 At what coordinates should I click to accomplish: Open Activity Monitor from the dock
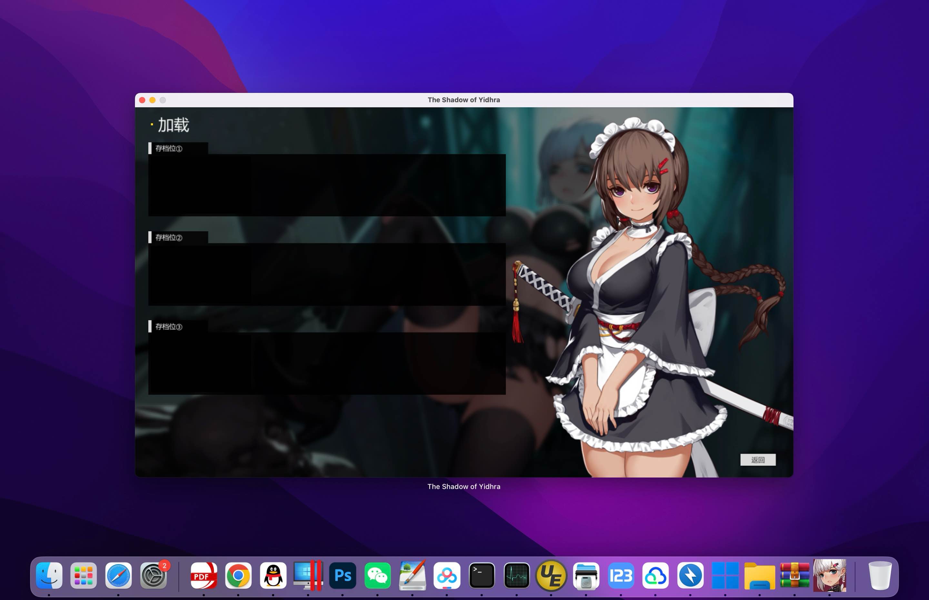(x=517, y=575)
